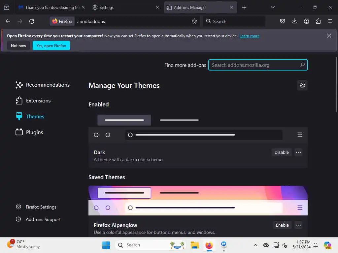Reload the current page

[32, 21]
